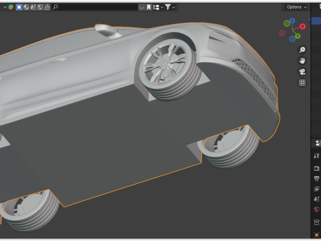Select the highlighted blue row in right panel
321x241 pixels.
click(316, 21)
